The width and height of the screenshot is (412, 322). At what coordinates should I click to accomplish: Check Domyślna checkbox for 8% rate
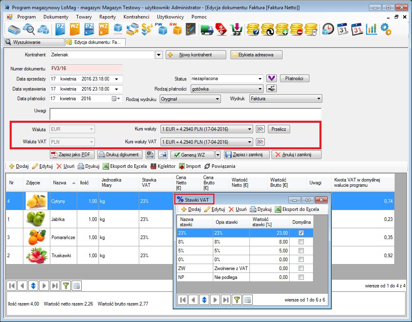pyautogui.click(x=301, y=242)
